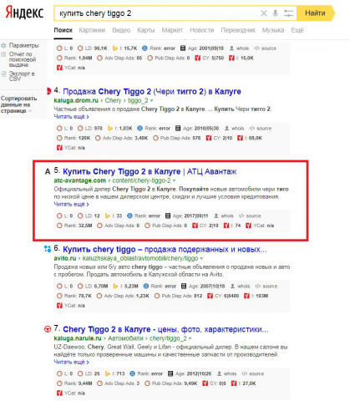The width and height of the screenshot is (350, 401).
Task: Click Yandex index icon showing 193M
Action: pos(246,296)
